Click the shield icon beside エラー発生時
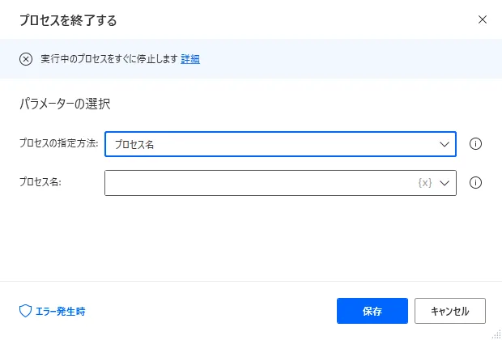Screen dimensions: 502x340 coord(24,311)
